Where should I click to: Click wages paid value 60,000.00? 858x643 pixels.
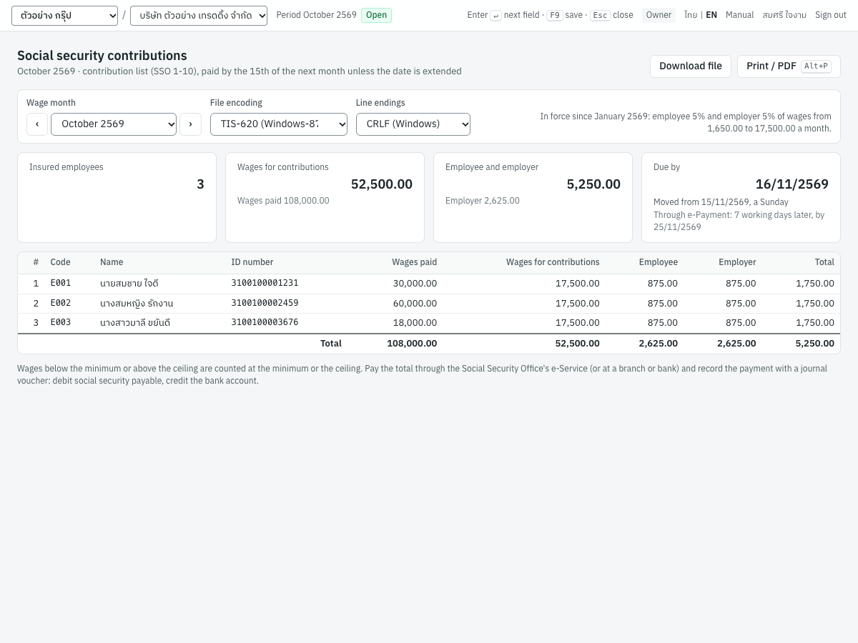tap(415, 303)
